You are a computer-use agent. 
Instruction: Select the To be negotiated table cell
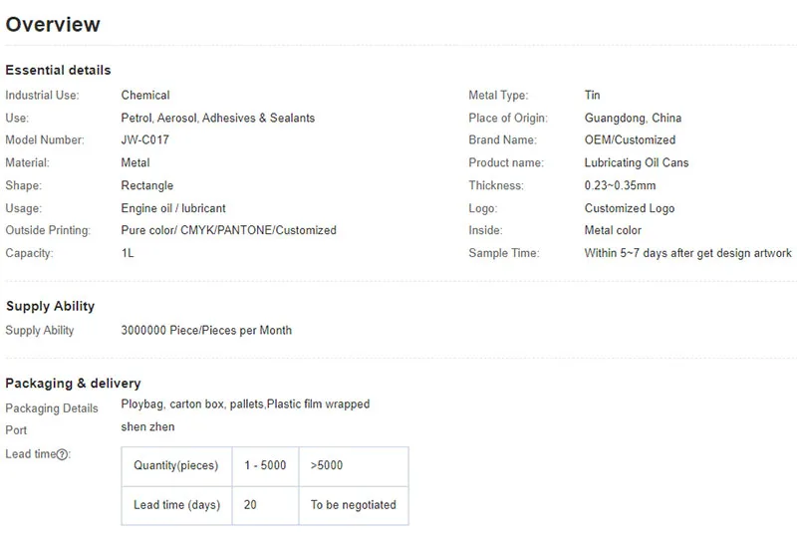[353, 505]
